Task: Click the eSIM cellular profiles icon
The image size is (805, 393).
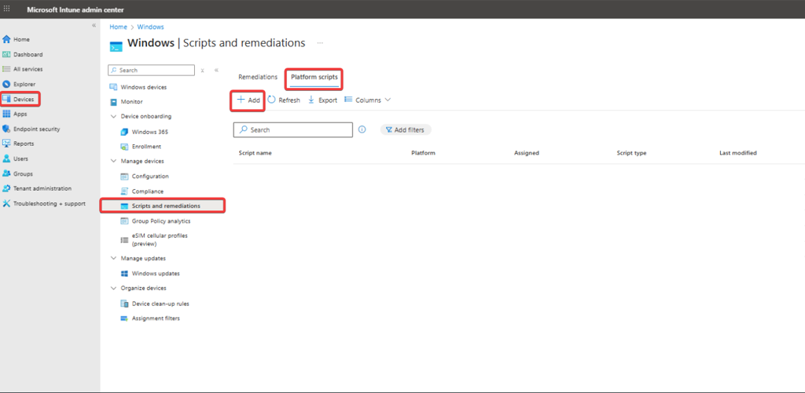Action: click(123, 240)
